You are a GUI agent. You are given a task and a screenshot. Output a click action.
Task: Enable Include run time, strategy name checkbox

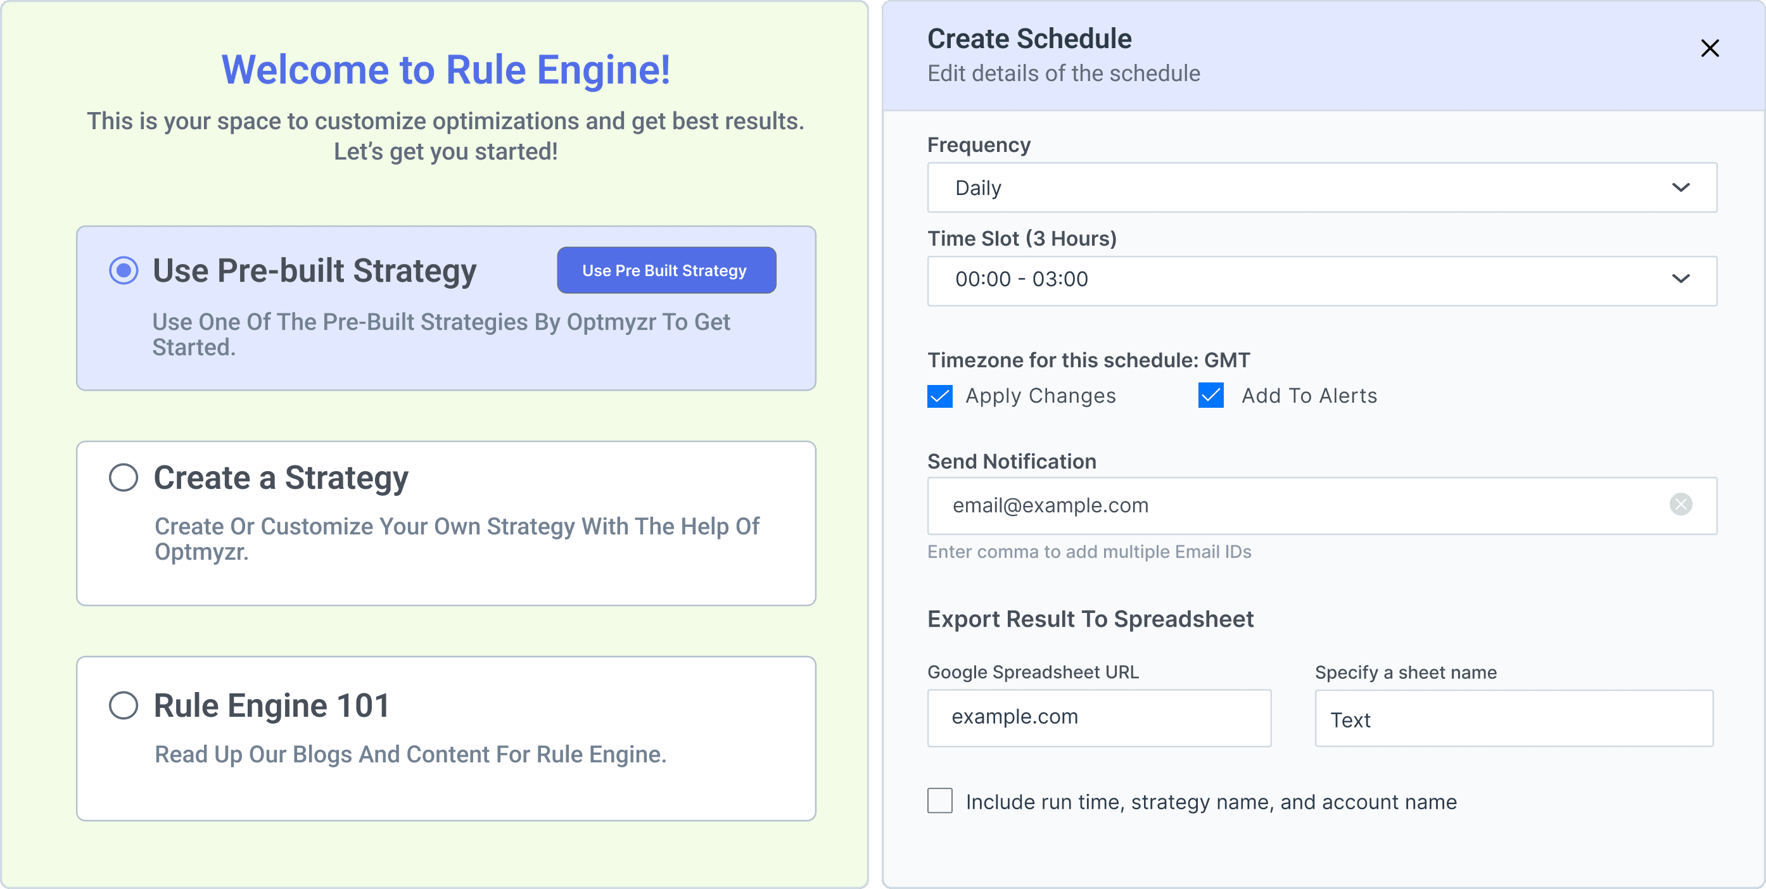940,800
